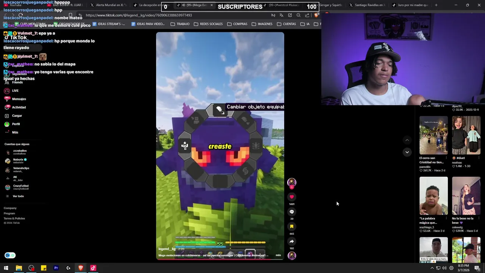
Task: Open options menu for cerro San Cristóbal video
Action: point(446,158)
